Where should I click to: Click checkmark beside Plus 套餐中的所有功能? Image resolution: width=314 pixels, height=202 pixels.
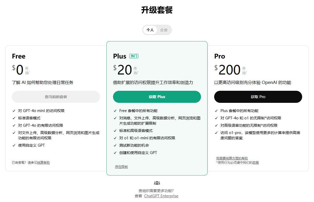[x=216, y=111]
